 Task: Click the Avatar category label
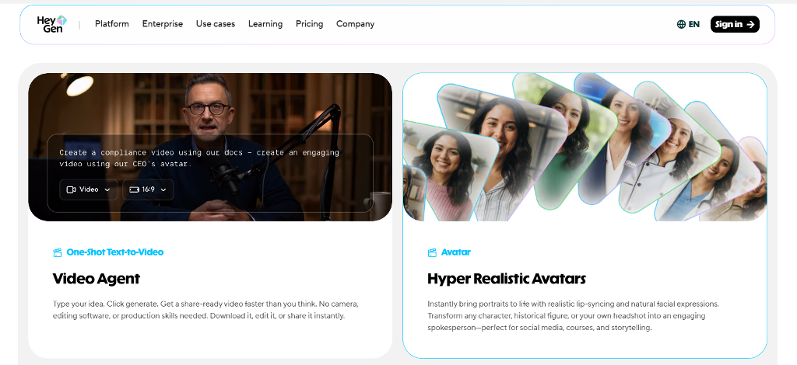tap(456, 252)
